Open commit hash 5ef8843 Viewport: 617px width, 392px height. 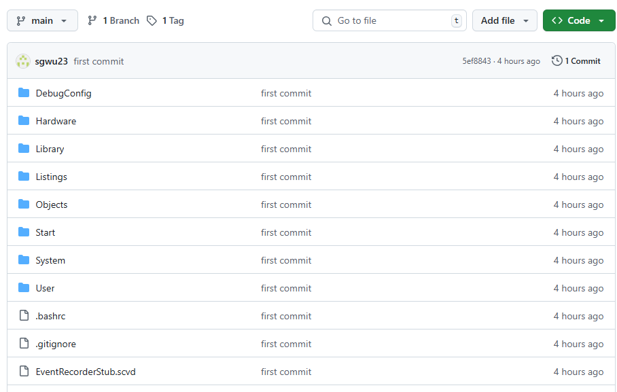(x=476, y=61)
